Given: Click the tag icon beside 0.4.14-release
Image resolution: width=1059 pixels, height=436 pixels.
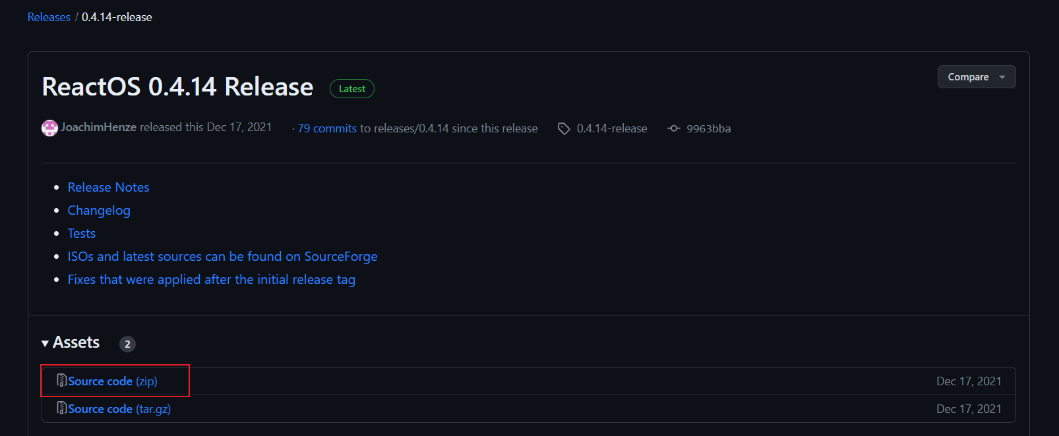Looking at the screenshot, I should click(564, 128).
